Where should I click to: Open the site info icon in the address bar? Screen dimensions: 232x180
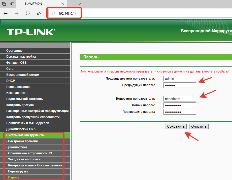tap(54, 14)
